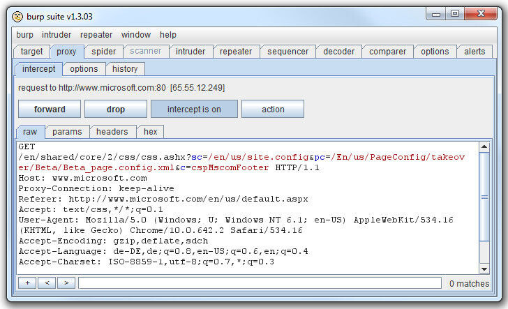Open the top-level options tab
508x309 pixels.
(435, 52)
